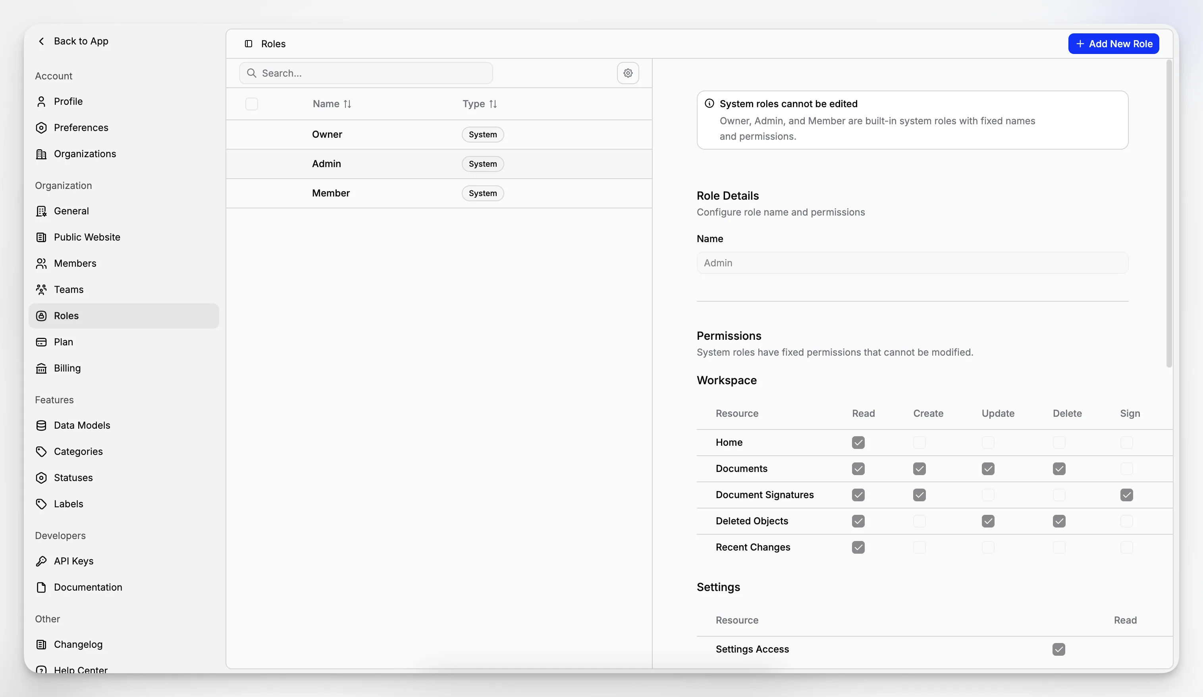Viewport: 1203px width, 697px height.
Task: Select the Member role row
Action: click(x=439, y=193)
